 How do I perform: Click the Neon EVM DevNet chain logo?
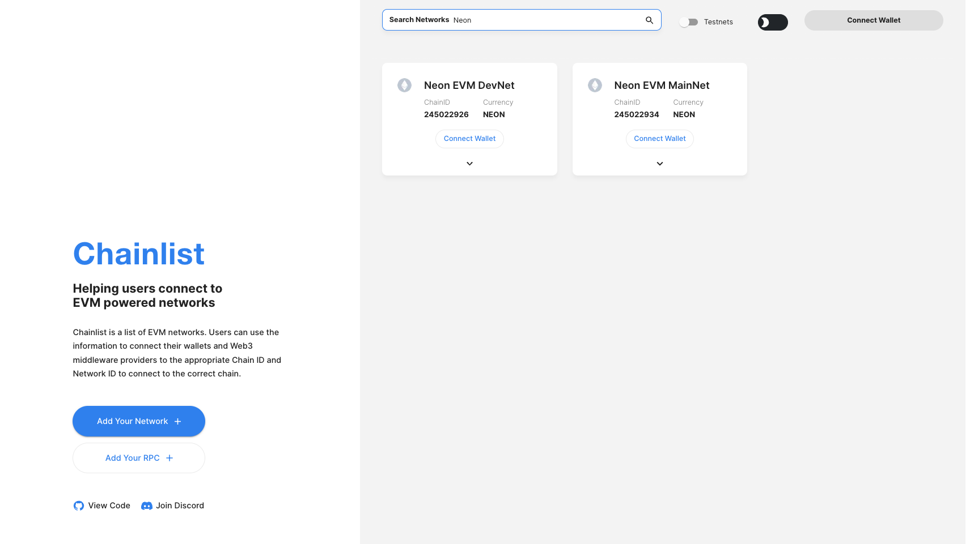(404, 85)
